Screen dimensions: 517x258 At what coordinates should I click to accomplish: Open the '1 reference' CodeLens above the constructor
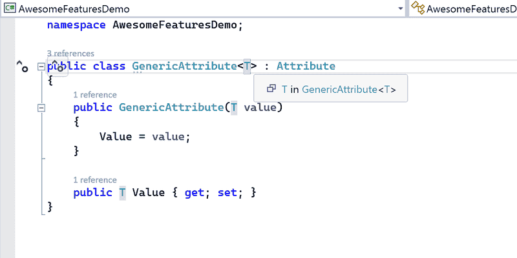coord(95,95)
